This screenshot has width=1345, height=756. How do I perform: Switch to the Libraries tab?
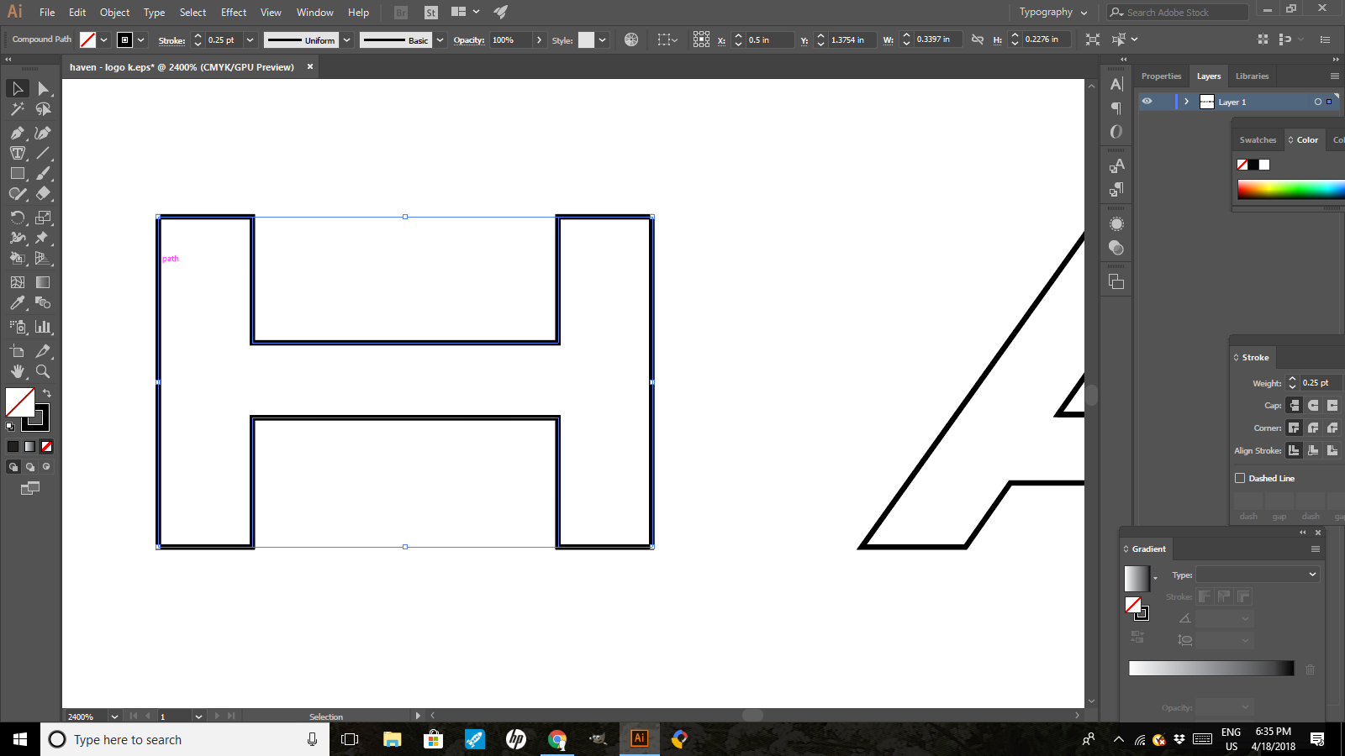(x=1252, y=76)
